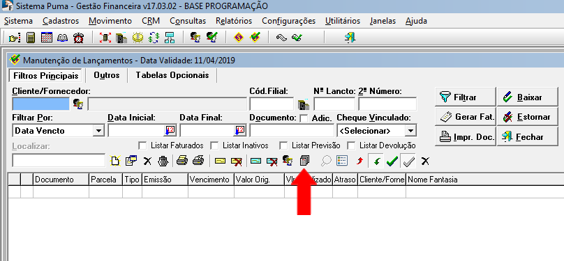Click the dollar exchange arrows icon
564x261 pixels.
point(154,38)
